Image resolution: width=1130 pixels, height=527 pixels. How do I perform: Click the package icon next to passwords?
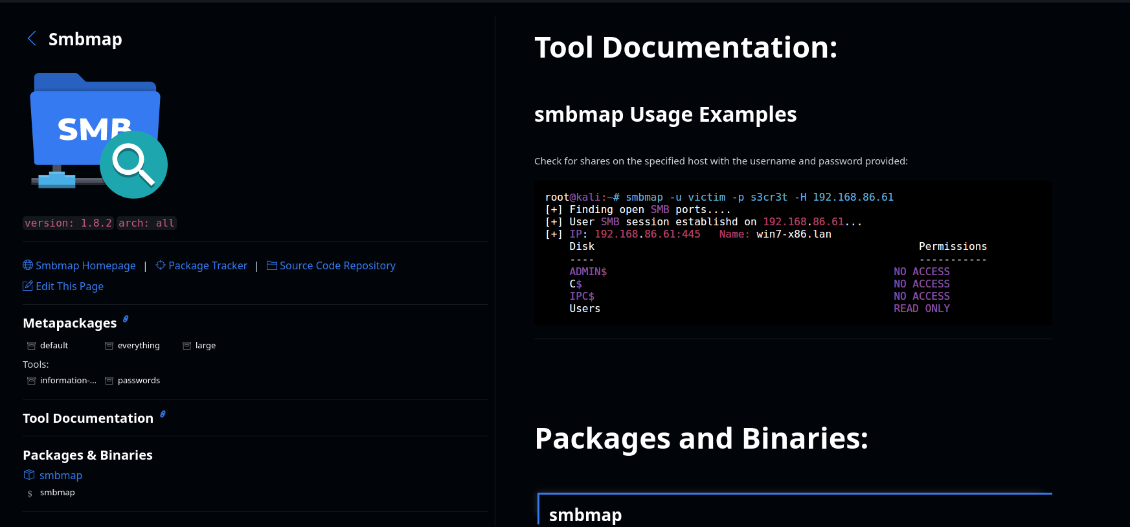pyautogui.click(x=109, y=381)
